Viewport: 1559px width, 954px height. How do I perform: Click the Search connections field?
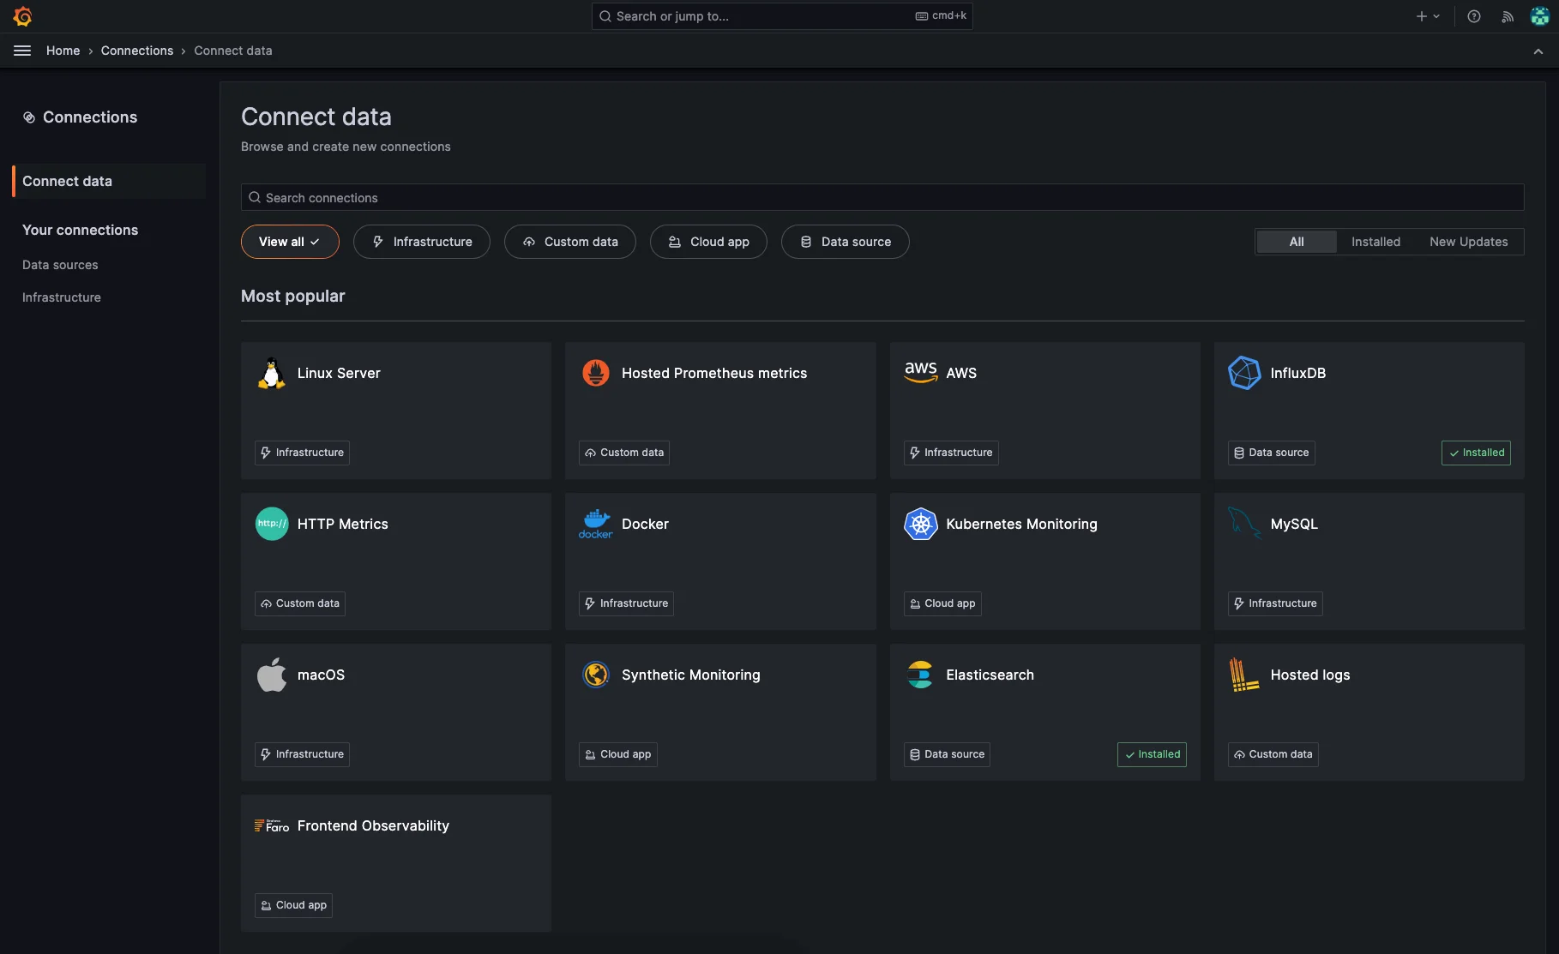(x=882, y=198)
